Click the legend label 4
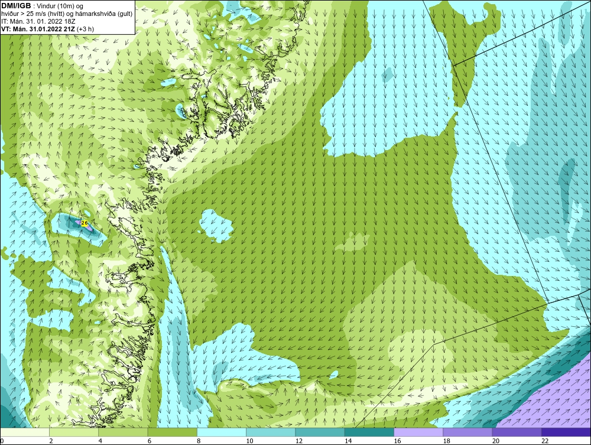This screenshot has height=445, width=591. pyautogui.click(x=100, y=441)
